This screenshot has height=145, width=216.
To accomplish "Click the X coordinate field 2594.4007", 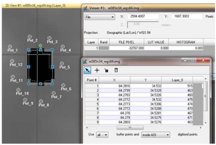I will (x=143, y=16).
